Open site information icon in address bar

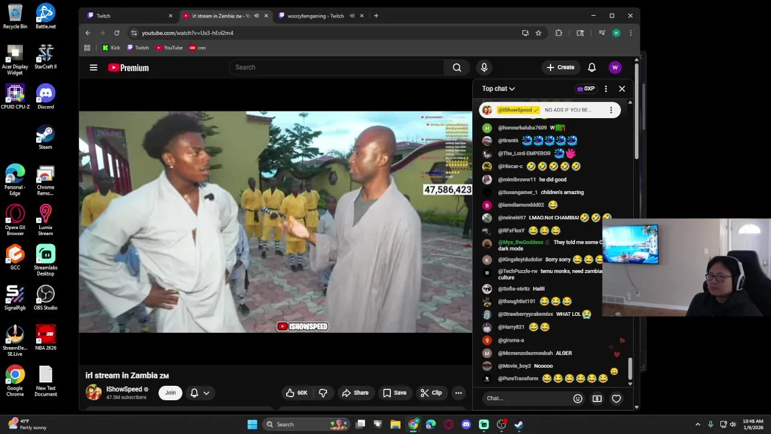click(134, 33)
